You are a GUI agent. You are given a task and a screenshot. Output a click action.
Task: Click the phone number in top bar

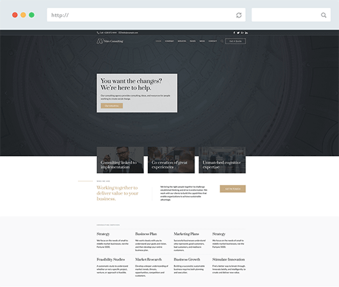[106, 33]
